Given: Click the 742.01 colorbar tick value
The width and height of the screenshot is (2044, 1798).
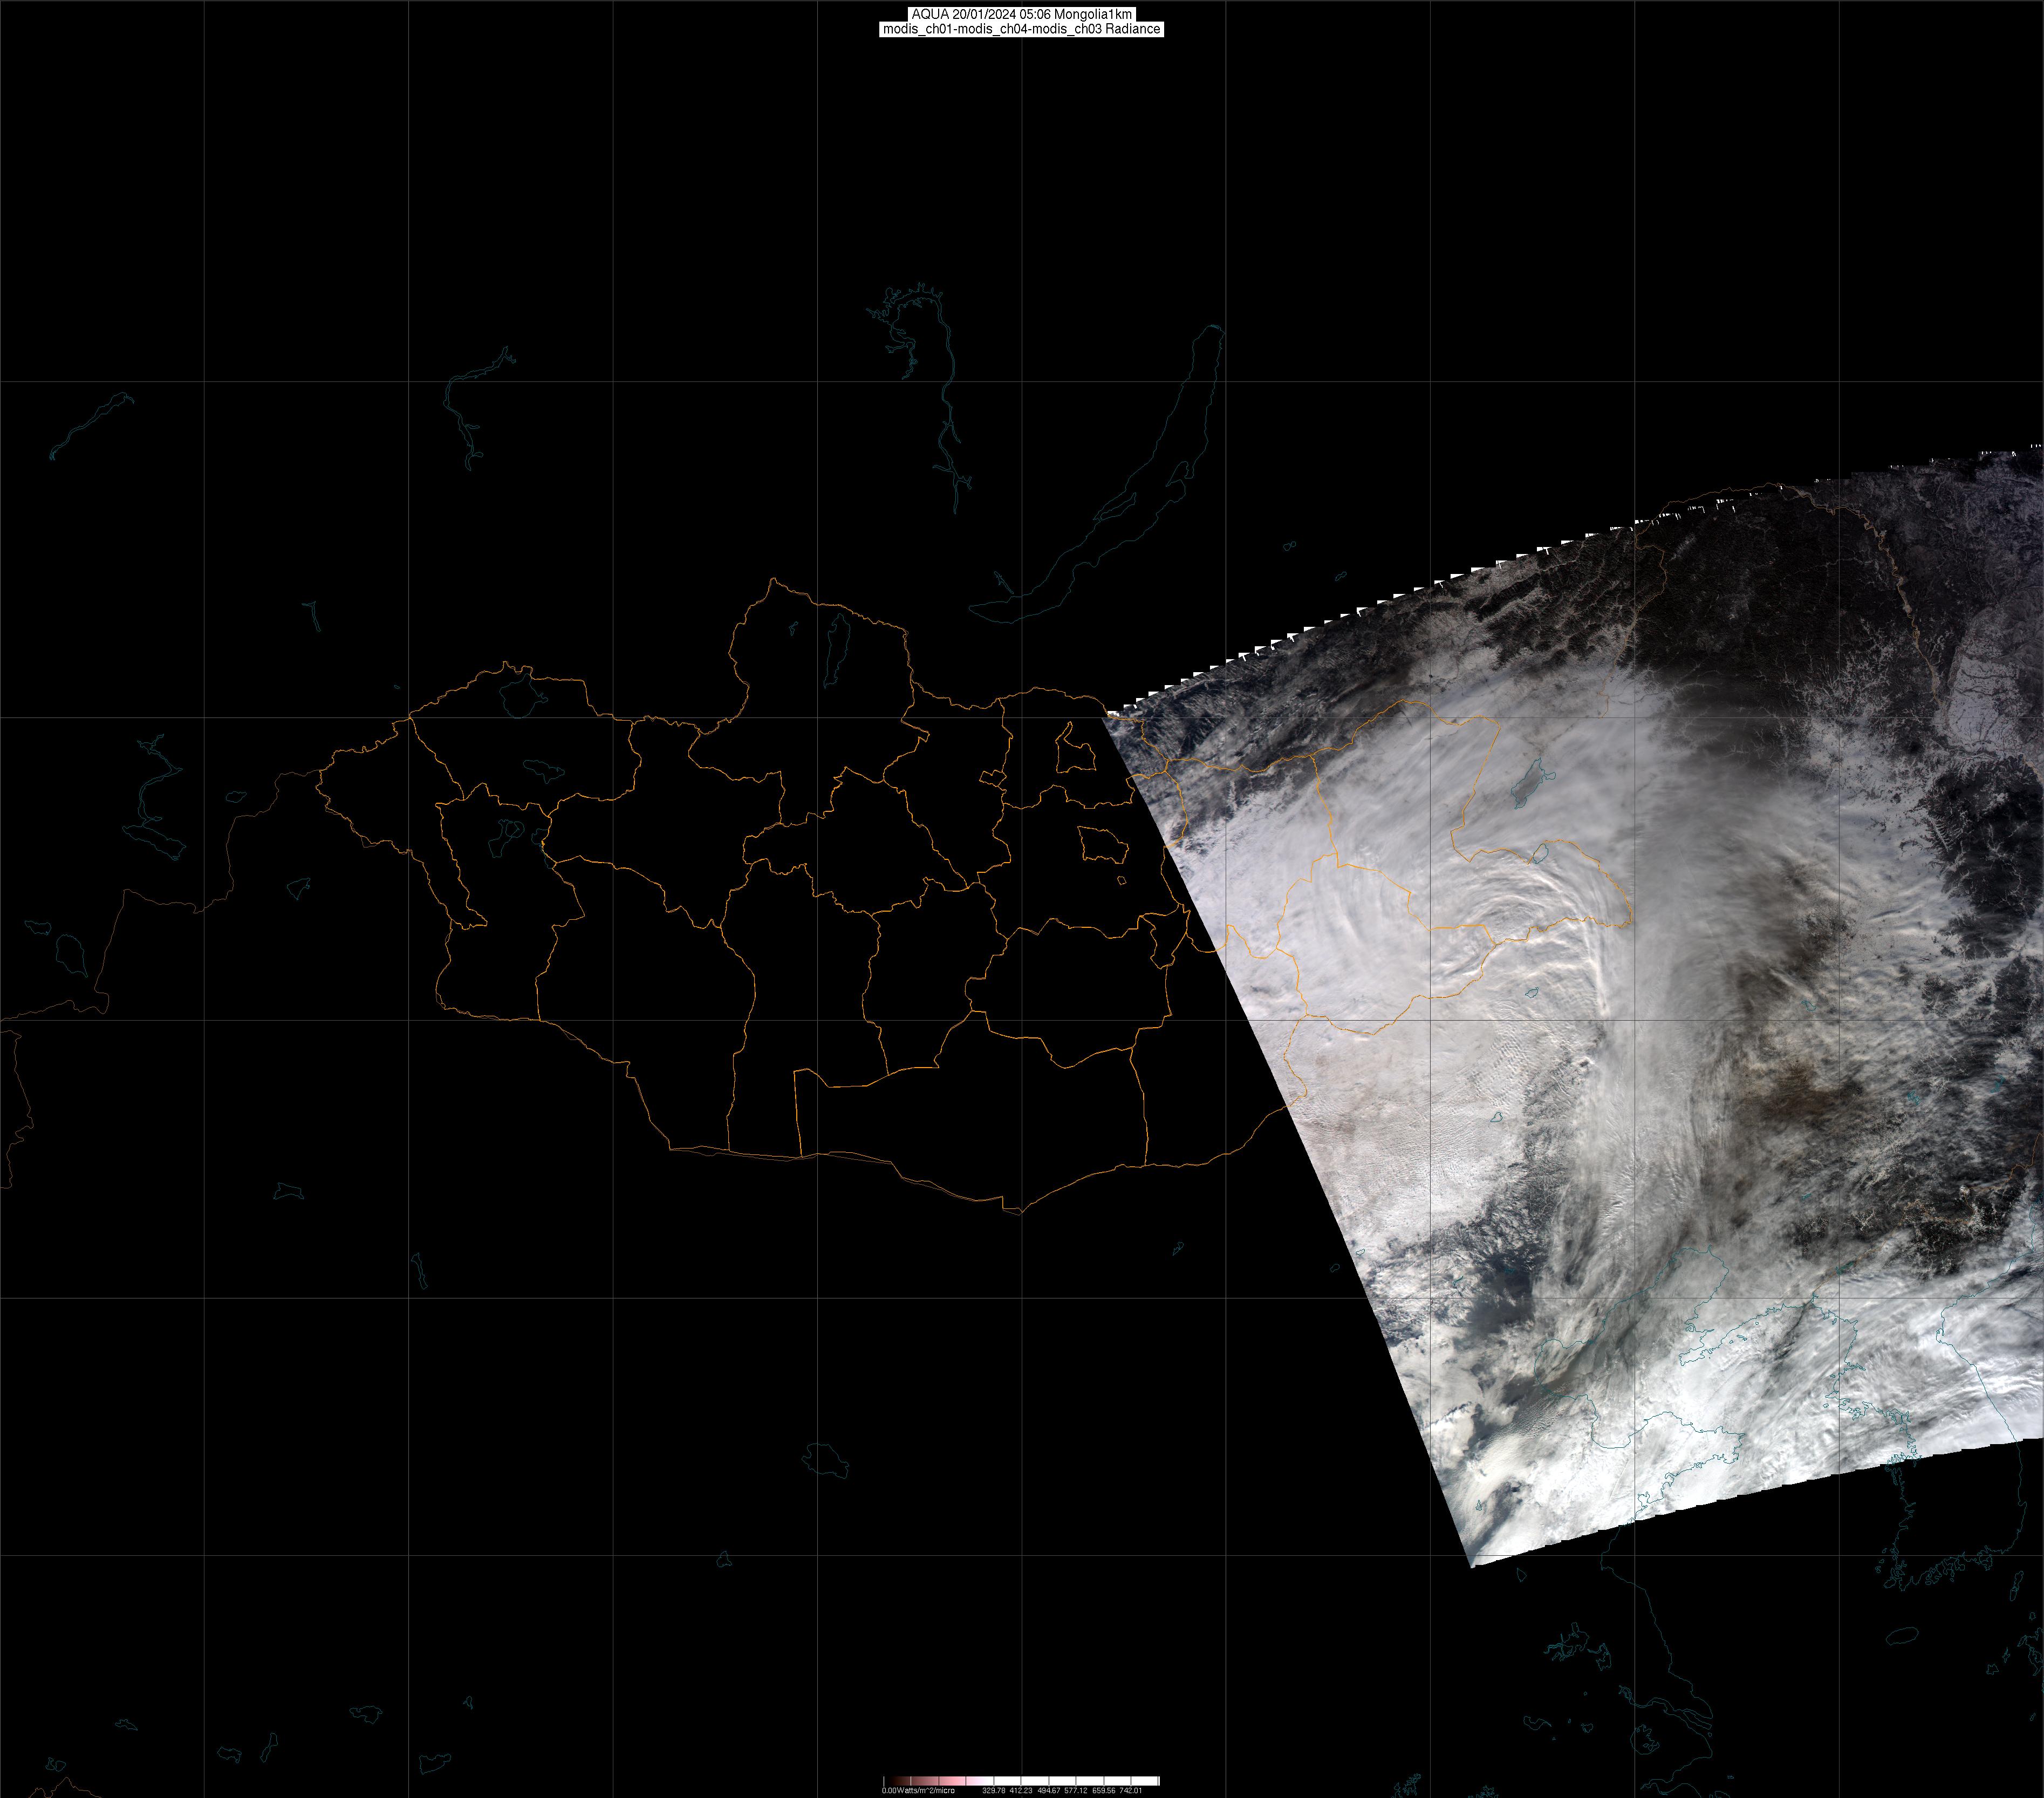Looking at the screenshot, I should point(1130,1790).
